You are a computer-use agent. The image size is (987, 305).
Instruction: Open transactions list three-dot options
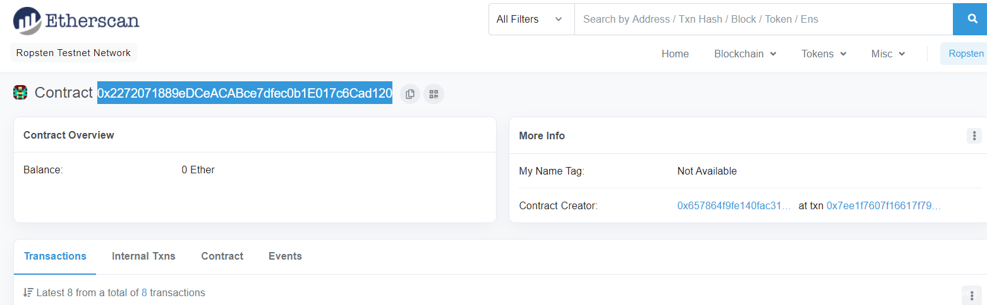(971, 295)
